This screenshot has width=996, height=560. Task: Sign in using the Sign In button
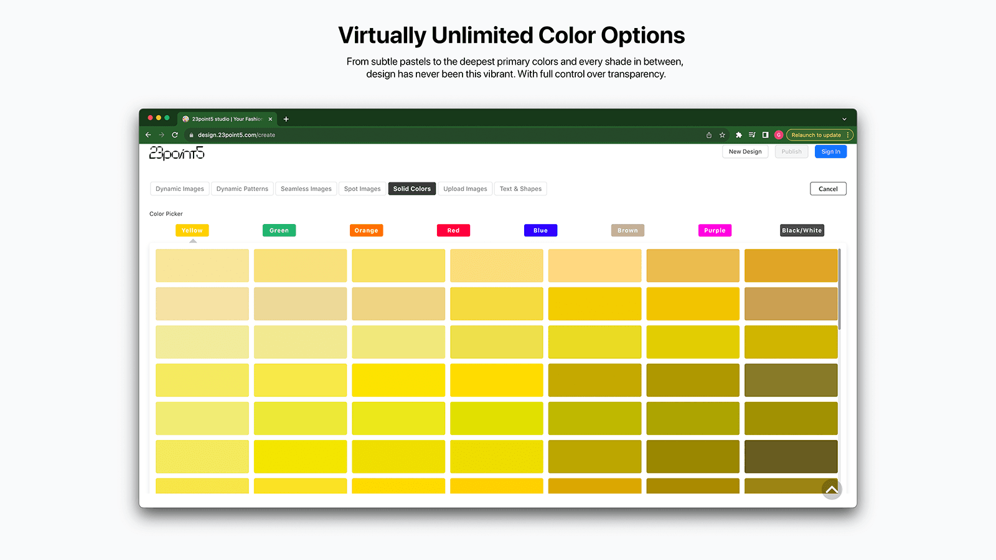(x=830, y=151)
